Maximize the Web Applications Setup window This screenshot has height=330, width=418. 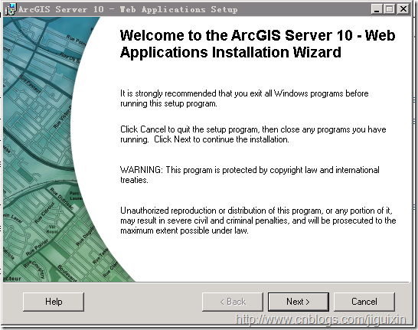click(389, 9)
